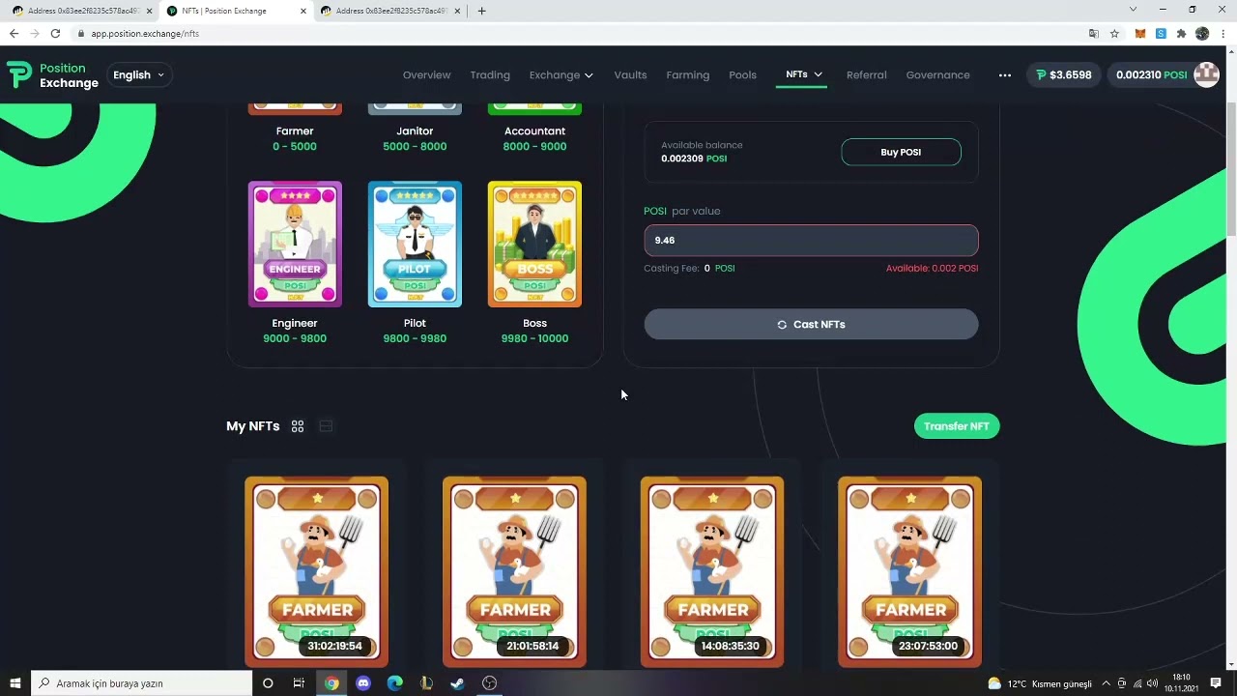Open League of Legends from the taskbar
The height and width of the screenshot is (696, 1237).
point(426,683)
